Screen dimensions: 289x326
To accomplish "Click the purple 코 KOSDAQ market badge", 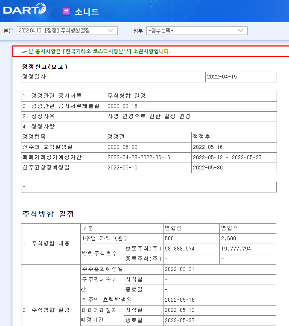I will pyautogui.click(x=66, y=11).
